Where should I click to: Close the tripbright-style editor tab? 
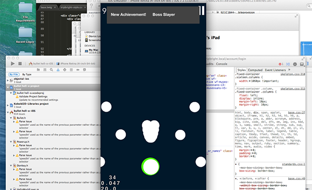pos(85,8)
